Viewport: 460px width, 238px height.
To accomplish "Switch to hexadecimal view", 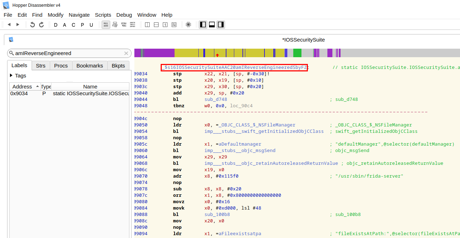I will [132, 25].
